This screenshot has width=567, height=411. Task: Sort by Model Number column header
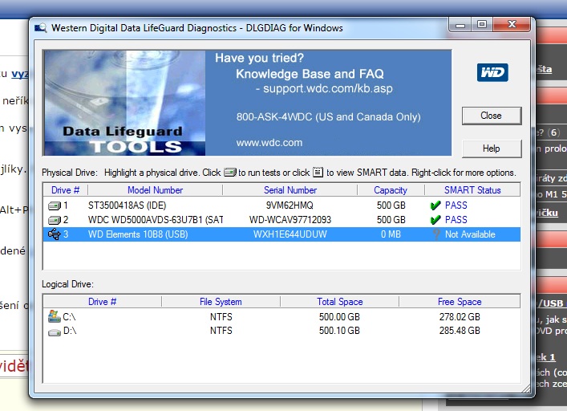(155, 190)
